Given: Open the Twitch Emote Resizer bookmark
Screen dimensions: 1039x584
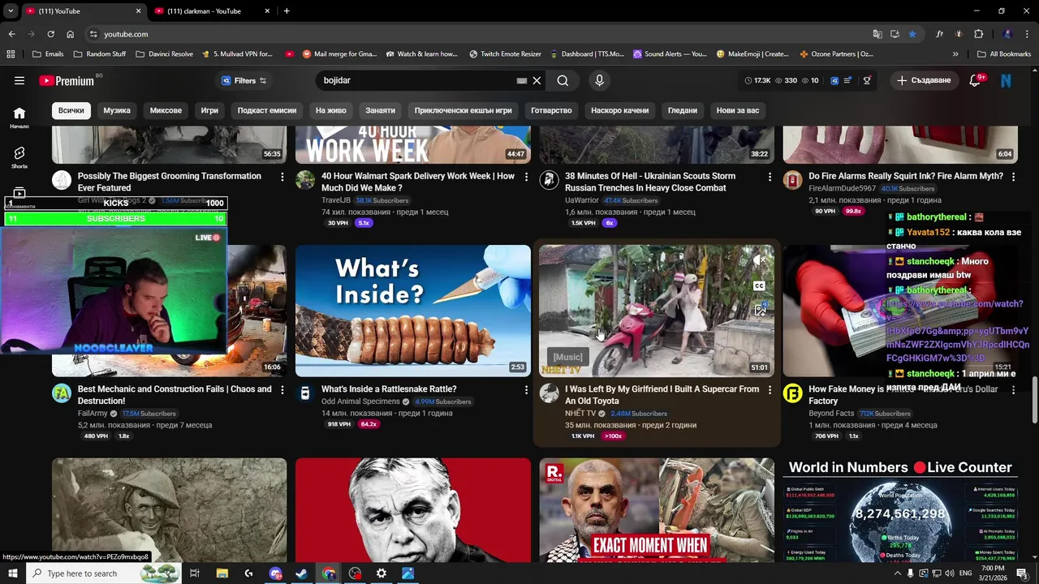Looking at the screenshot, I should click(505, 54).
